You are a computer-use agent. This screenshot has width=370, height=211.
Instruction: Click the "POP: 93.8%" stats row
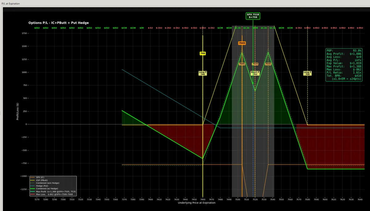[344, 50]
